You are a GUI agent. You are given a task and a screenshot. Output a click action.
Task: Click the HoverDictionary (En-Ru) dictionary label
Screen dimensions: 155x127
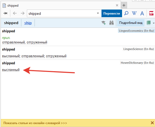(137, 63)
